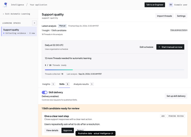
Task: Click Edit schedule
Action: pos(146,47)
